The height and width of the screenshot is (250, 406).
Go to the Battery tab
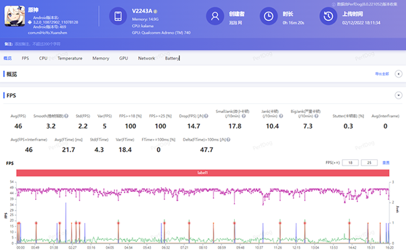[172, 58]
